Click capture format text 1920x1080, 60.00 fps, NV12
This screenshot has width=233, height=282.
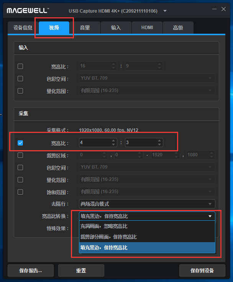[x=108, y=130]
